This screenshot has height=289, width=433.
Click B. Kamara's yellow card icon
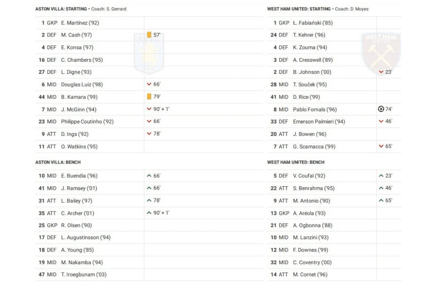149,97
